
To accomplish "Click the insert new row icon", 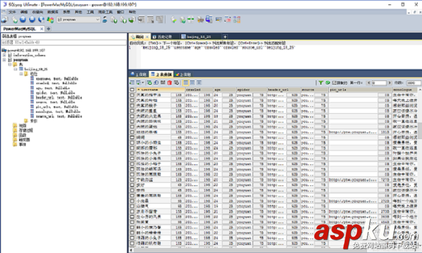I will [x=150, y=83].
